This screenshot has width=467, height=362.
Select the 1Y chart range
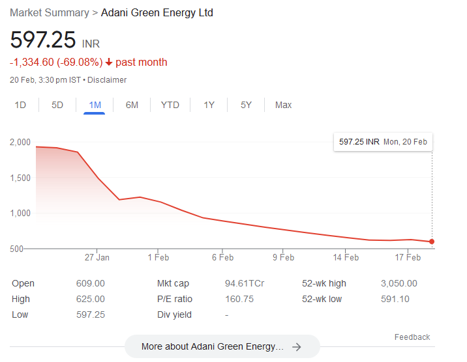pyautogui.click(x=209, y=105)
